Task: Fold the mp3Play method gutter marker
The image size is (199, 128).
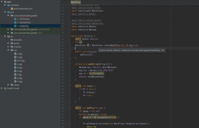Action: point(70,108)
